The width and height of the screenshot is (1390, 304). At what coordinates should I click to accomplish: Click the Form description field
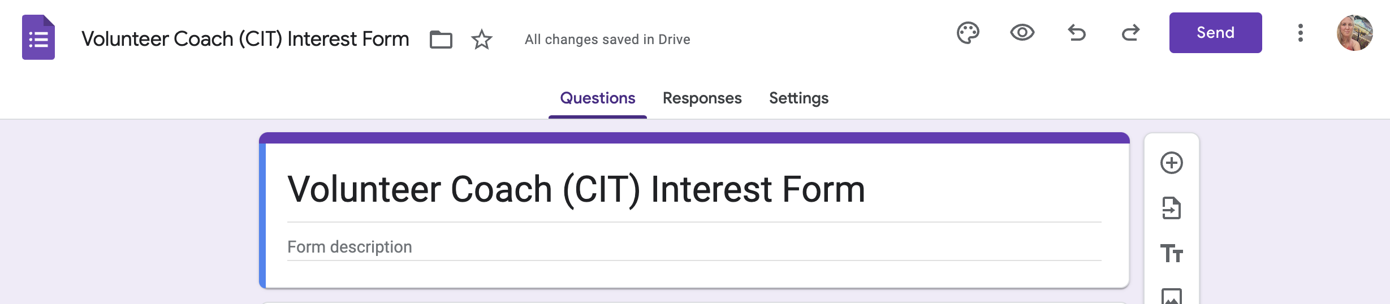pyautogui.click(x=694, y=247)
